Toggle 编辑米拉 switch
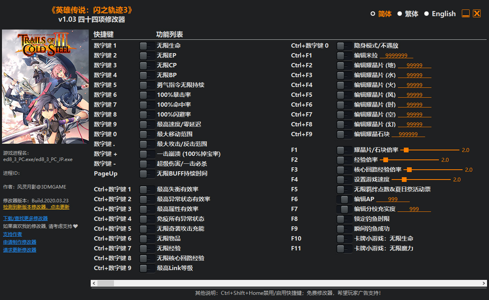Viewport: 489px width, 300px height. tap(344, 56)
